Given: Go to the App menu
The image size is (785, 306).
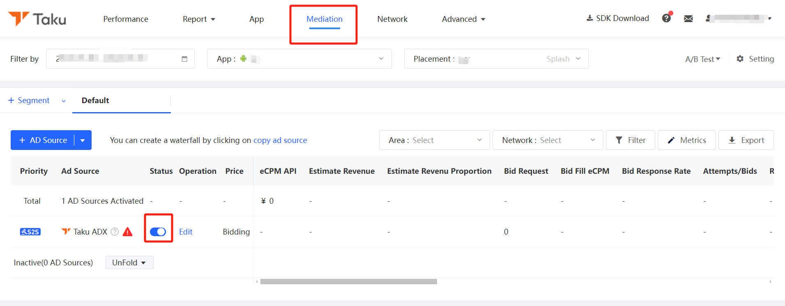Looking at the screenshot, I should pos(256,19).
